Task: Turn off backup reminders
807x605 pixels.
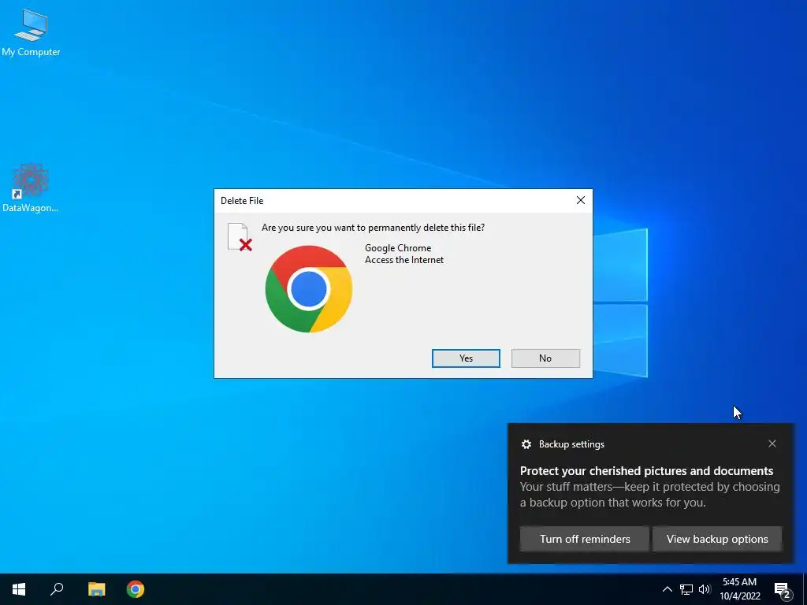Action: 585,539
